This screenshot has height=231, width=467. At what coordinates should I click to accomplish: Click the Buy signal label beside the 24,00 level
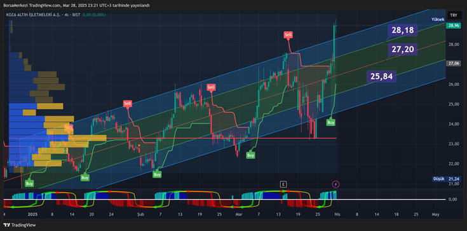coord(331,122)
